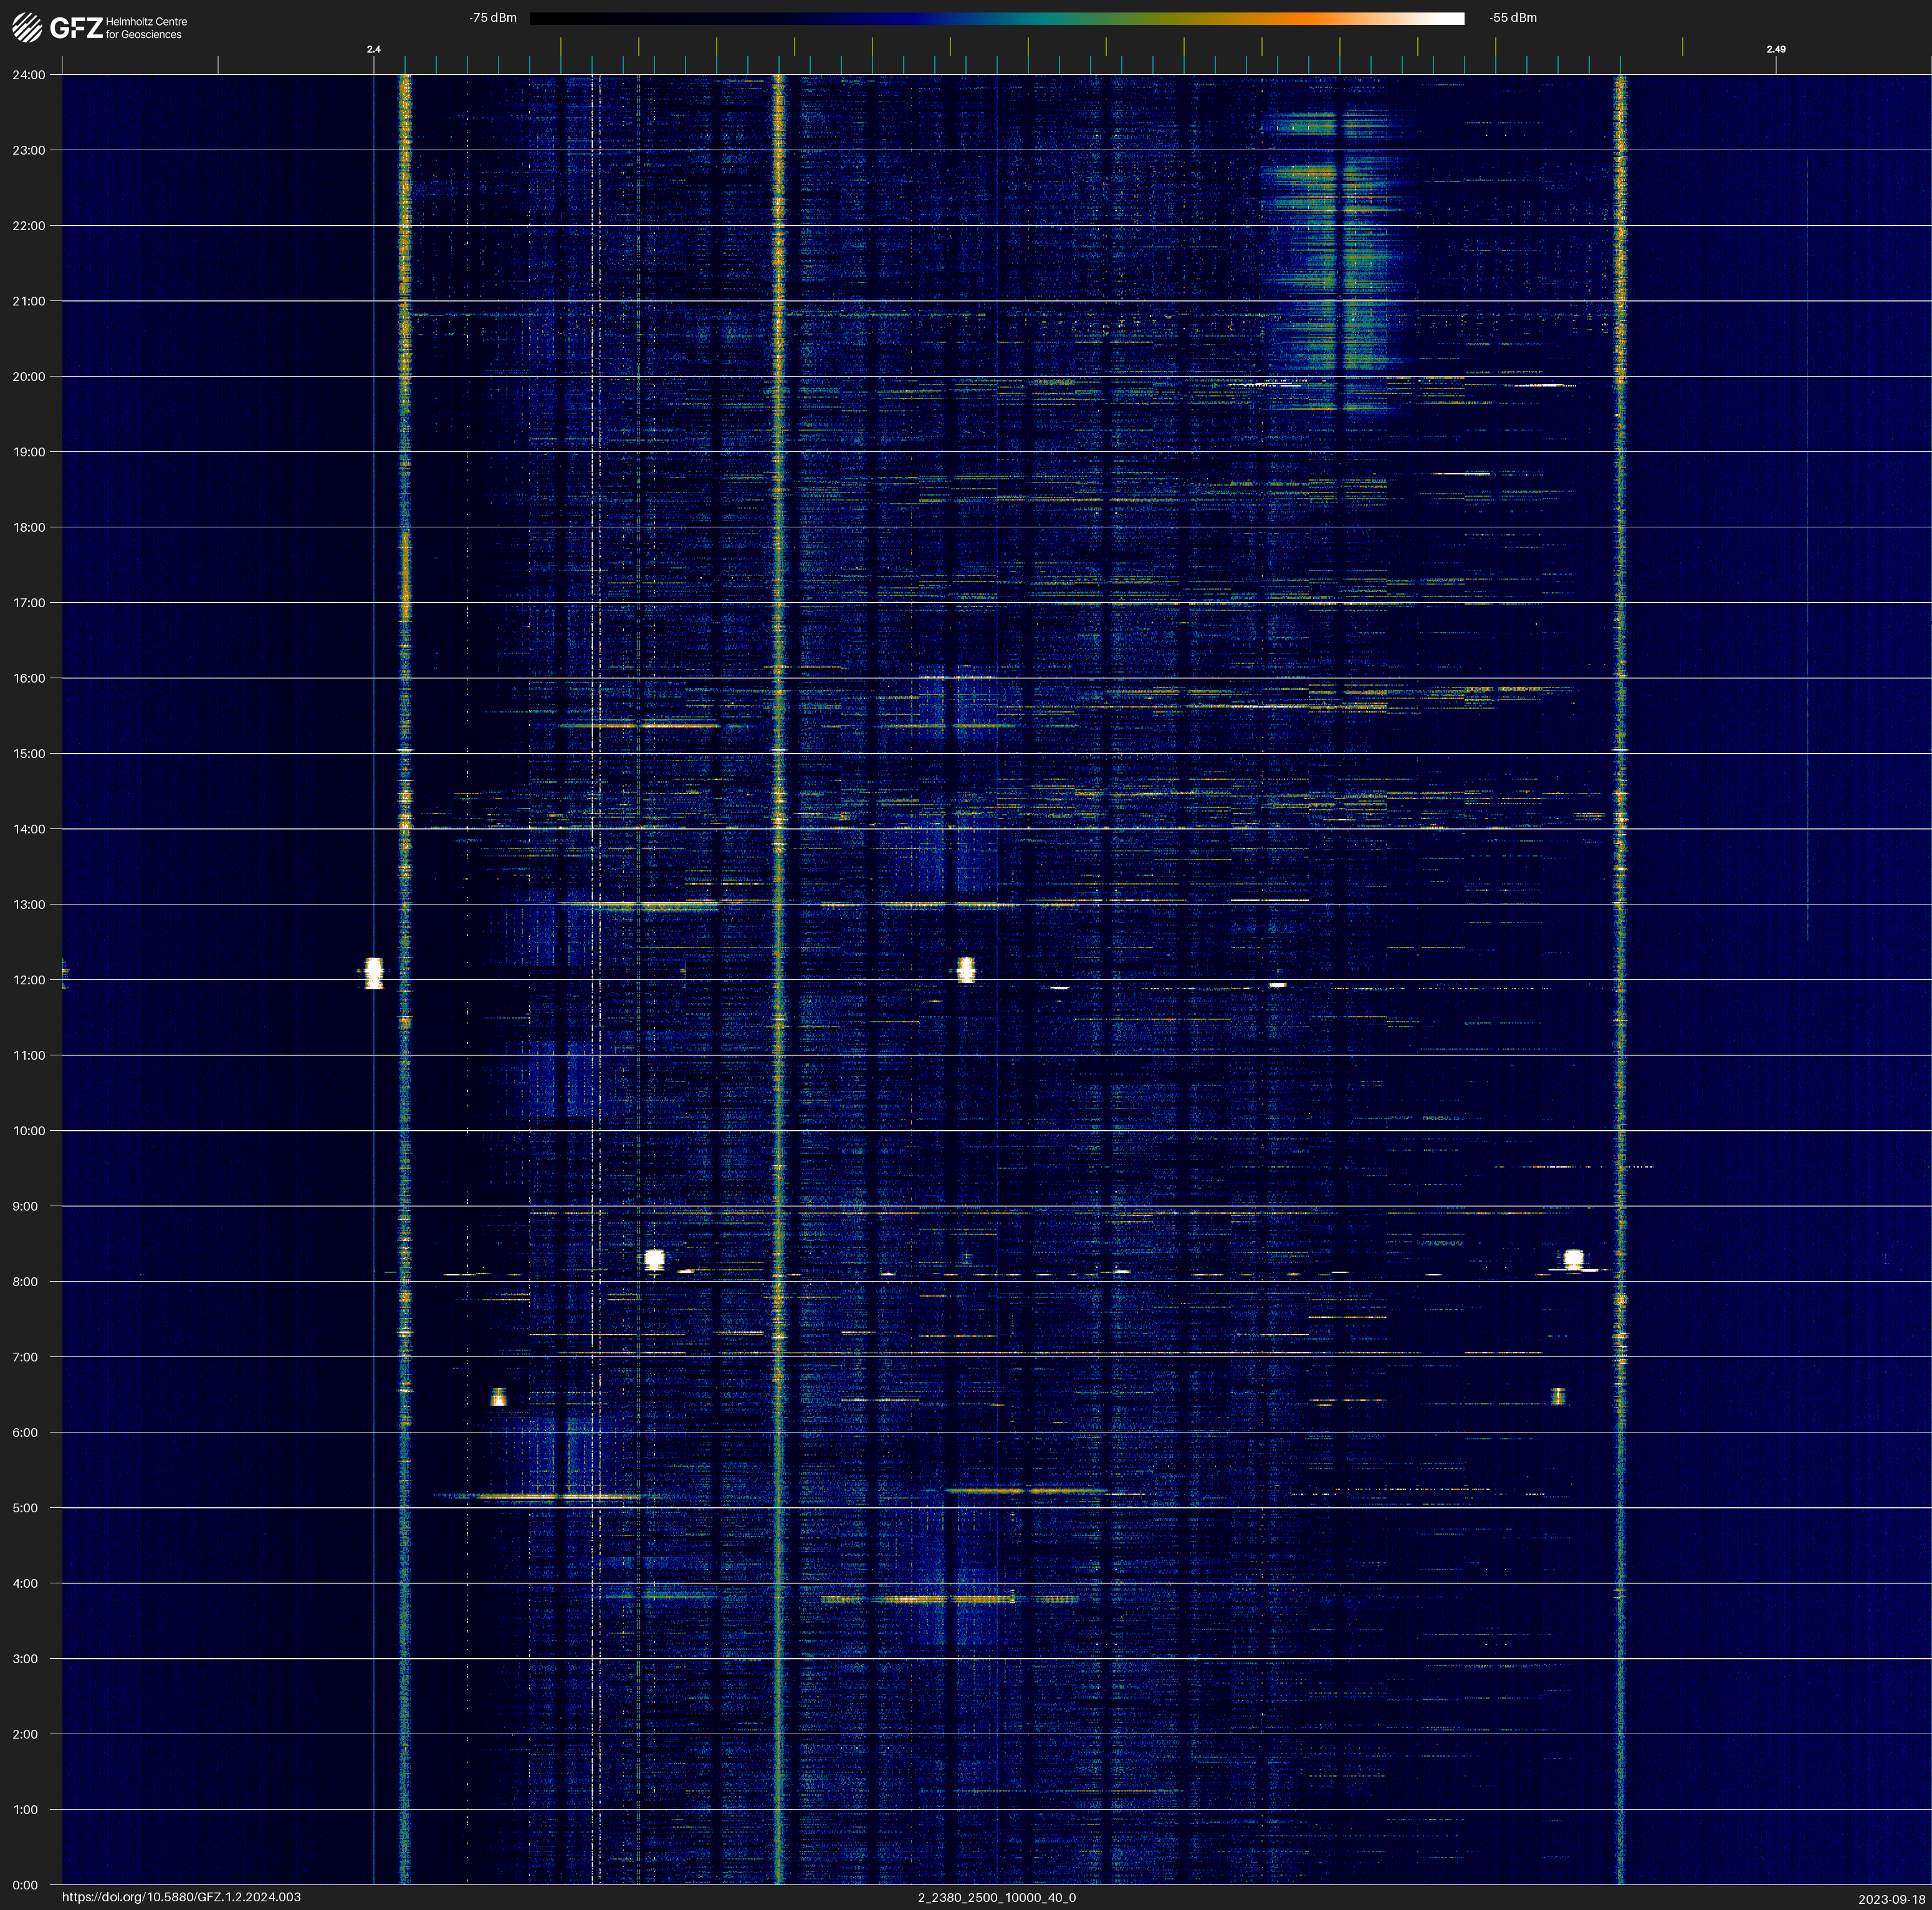Click the 16:00 time axis label
The image size is (1932, 1910).
[x=29, y=678]
